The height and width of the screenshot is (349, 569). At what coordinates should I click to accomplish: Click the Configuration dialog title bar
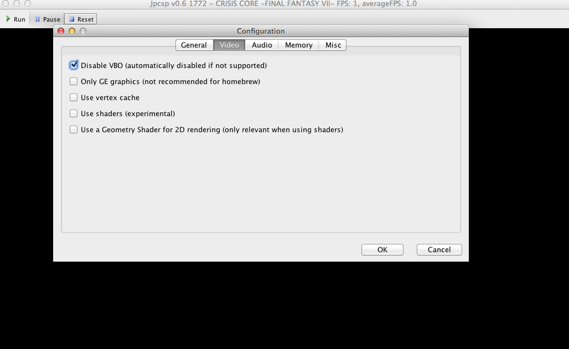(261, 31)
